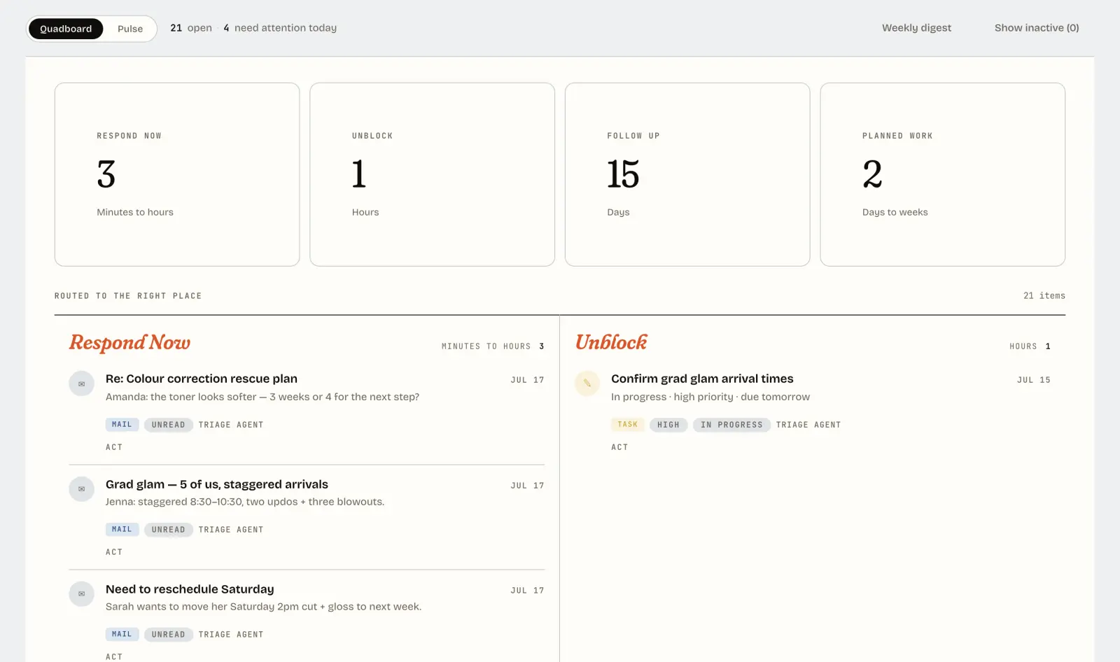Click TRIAGE AGENT on Colour correction rescue plan
The width and height of the screenshot is (1120, 662).
click(x=231, y=425)
